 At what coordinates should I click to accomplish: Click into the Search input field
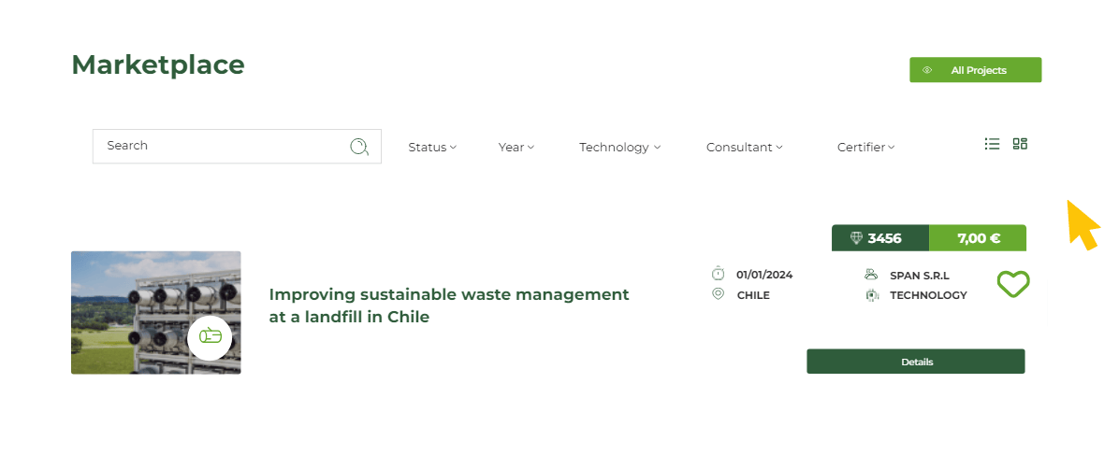pyautogui.click(x=220, y=147)
